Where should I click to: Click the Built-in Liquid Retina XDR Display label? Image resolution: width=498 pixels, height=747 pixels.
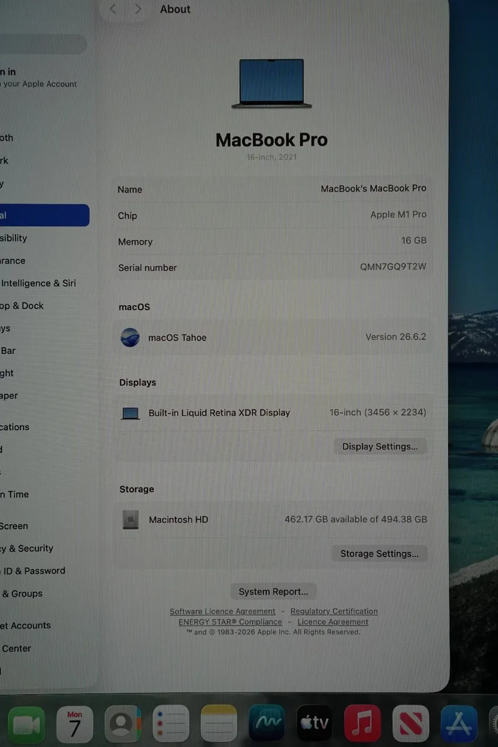(219, 413)
